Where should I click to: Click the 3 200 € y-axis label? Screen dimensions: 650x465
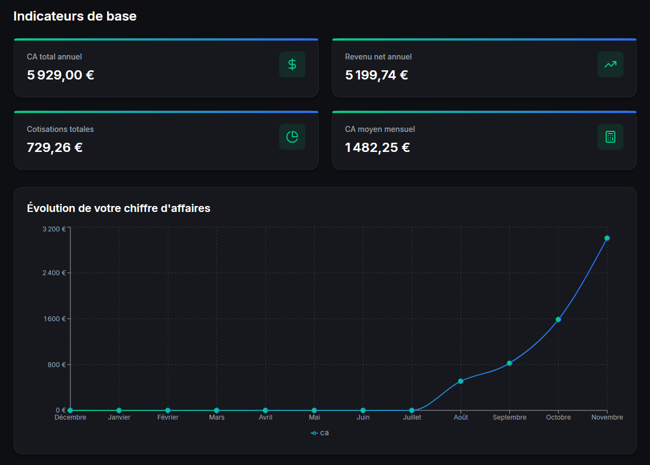tap(54, 229)
